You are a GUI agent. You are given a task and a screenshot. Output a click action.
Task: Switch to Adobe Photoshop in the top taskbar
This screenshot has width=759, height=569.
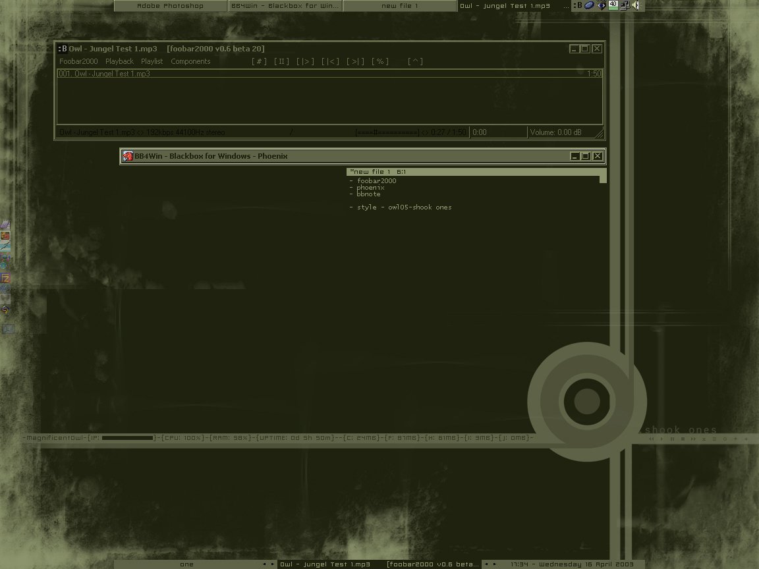click(x=171, y=6)
